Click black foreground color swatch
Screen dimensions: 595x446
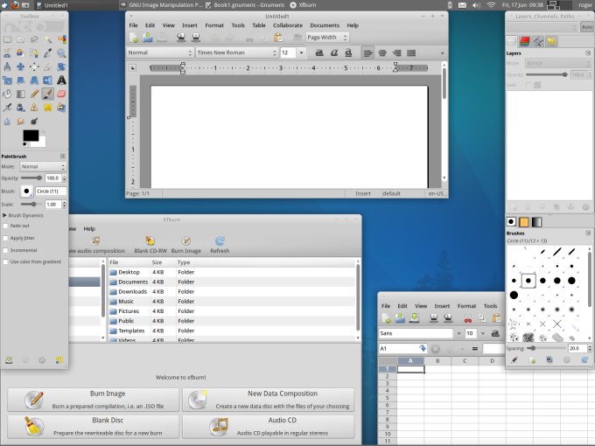31,136
